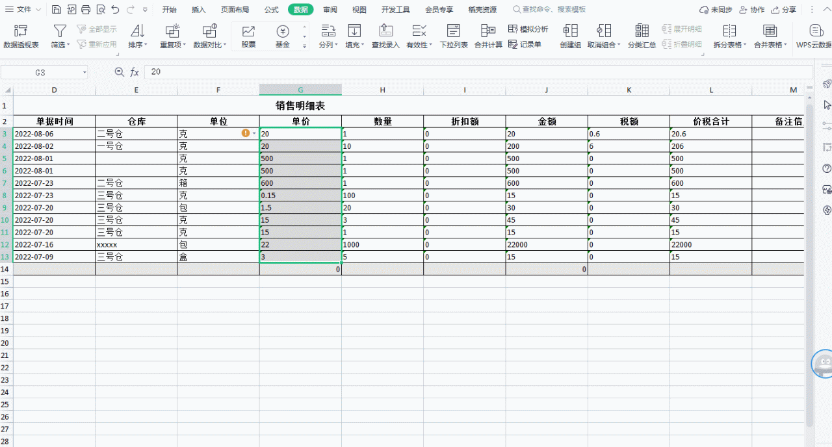The image size is (832, 447).
Task: Click the 合并计算 (Consolidate) icon
Action: tap(488, 31)
